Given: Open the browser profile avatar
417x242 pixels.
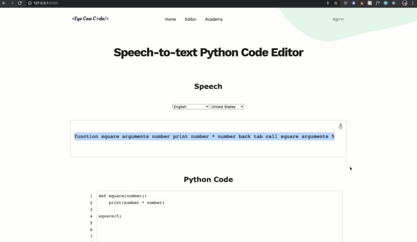Looking at the screenshot, I should [405, 3].
